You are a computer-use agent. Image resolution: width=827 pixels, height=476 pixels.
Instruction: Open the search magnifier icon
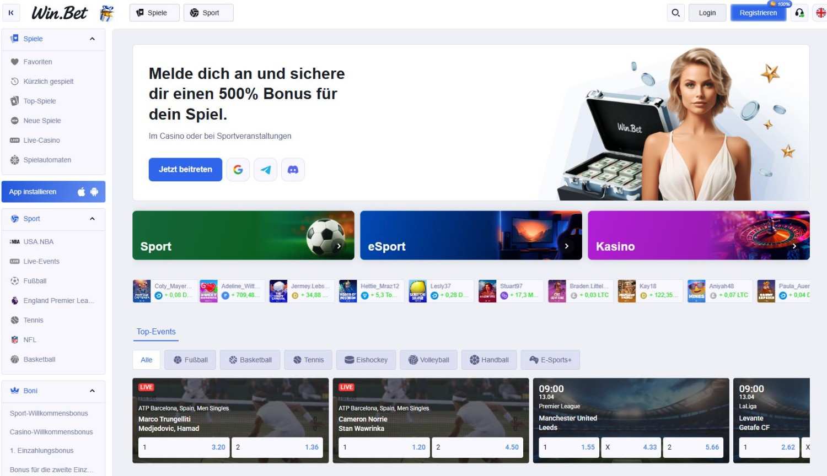click(675, 12)
